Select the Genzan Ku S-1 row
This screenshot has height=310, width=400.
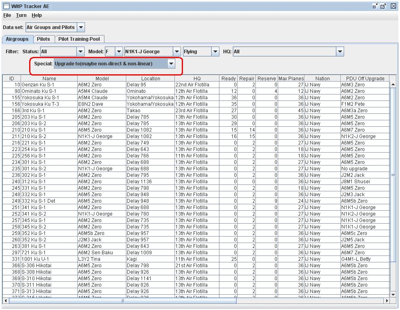[49, 85]
